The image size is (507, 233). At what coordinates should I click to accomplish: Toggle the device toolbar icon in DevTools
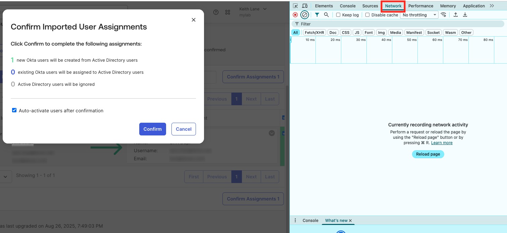[305, 6]
